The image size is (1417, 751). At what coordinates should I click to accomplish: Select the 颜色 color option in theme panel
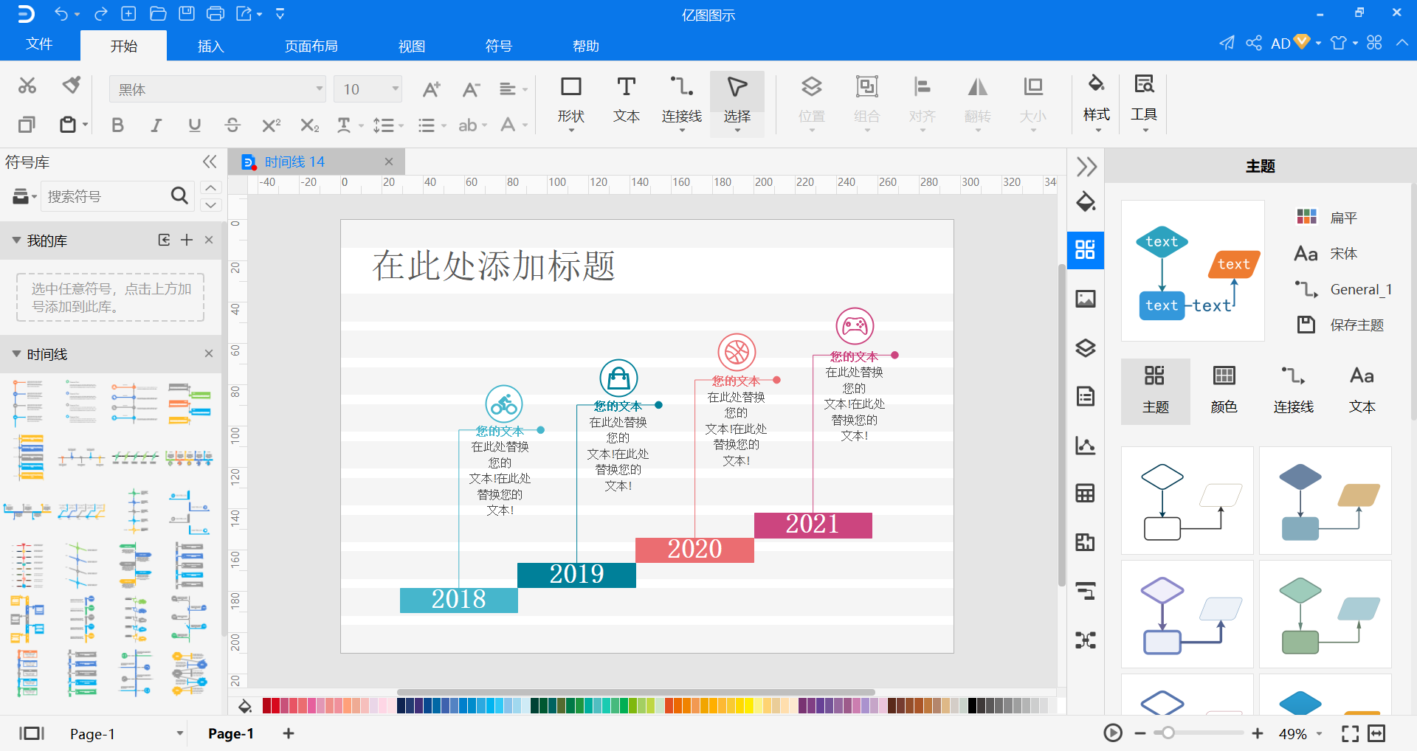[1224, 391]
